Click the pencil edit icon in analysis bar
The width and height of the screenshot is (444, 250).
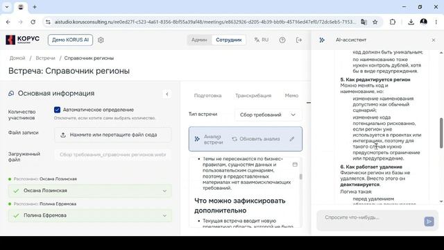tap(292, 139)
